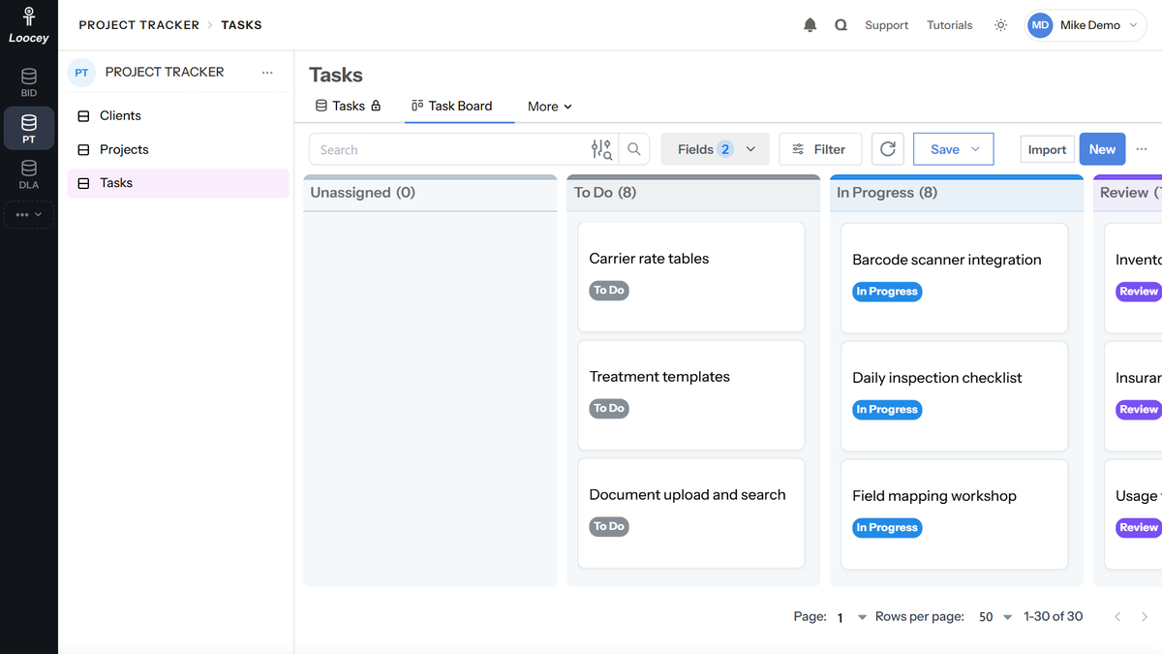Click the top bar search icon
1162x654 pixels.
point(841,25)
